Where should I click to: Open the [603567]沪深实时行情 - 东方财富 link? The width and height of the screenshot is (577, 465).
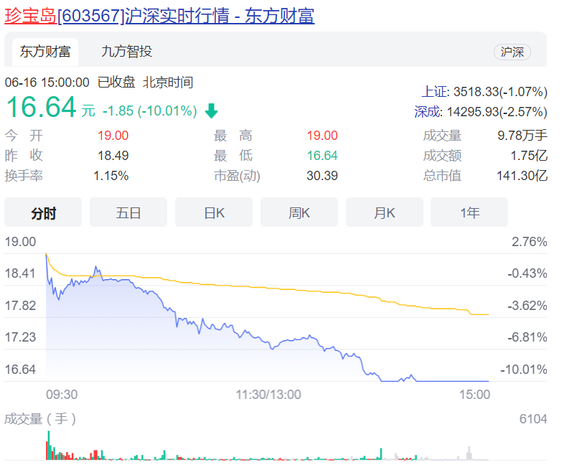pyautogui.click(x=185, y=16)
